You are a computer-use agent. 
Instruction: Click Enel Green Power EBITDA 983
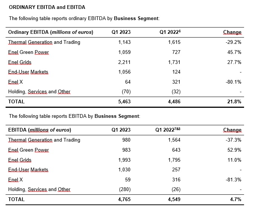click(x=126, y=150)
